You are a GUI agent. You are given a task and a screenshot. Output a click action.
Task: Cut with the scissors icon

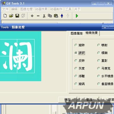pyautogui.click(x=44, y=16)
